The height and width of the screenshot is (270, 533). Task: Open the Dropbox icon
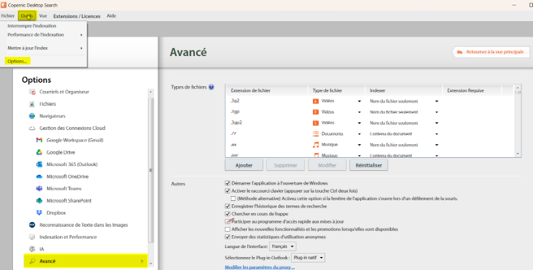click(x=39, y=213)
